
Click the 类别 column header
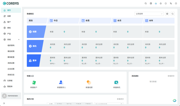coord(31,21)
